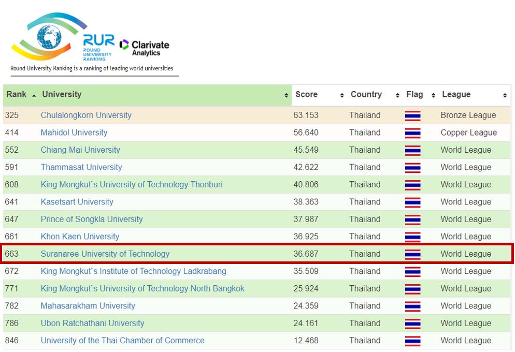Click Thailand in the Mahidol University row
Screen dimensions: 515x352
click(365, 133)
